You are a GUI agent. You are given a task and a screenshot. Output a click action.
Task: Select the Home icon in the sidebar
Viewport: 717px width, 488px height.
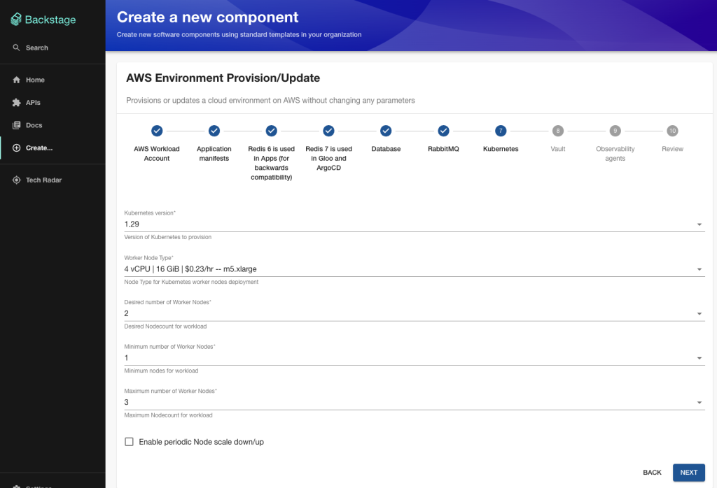pyautogui.click(x=15, y=80)
